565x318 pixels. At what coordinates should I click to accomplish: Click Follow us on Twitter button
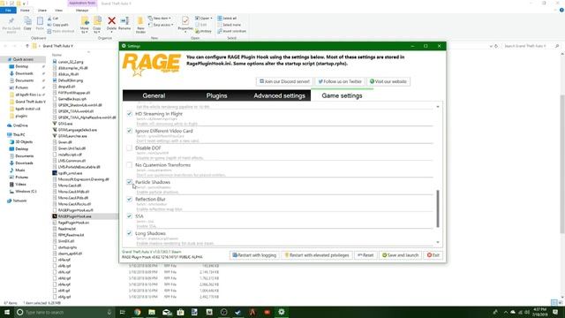339,81
